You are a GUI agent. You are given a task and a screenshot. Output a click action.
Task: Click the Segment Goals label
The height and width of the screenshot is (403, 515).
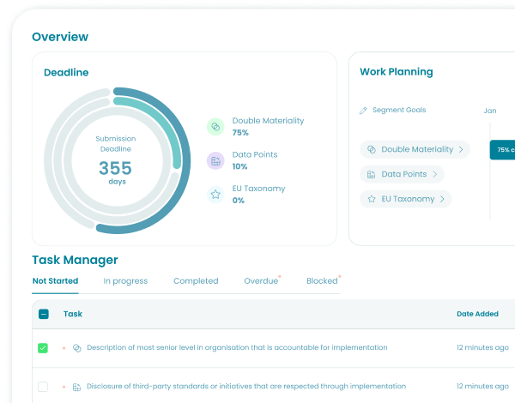pyautogui.click(x=399, y=110)
